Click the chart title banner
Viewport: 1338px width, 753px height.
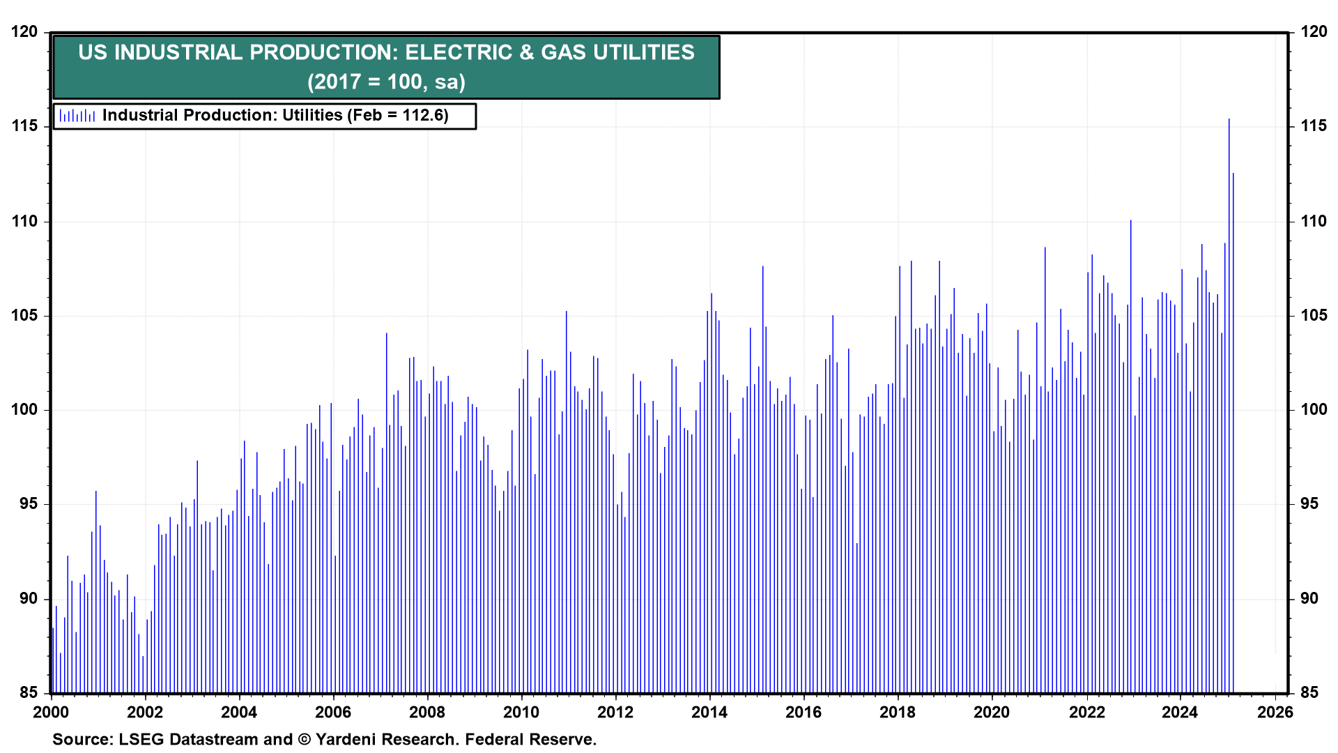pos(386,53)
